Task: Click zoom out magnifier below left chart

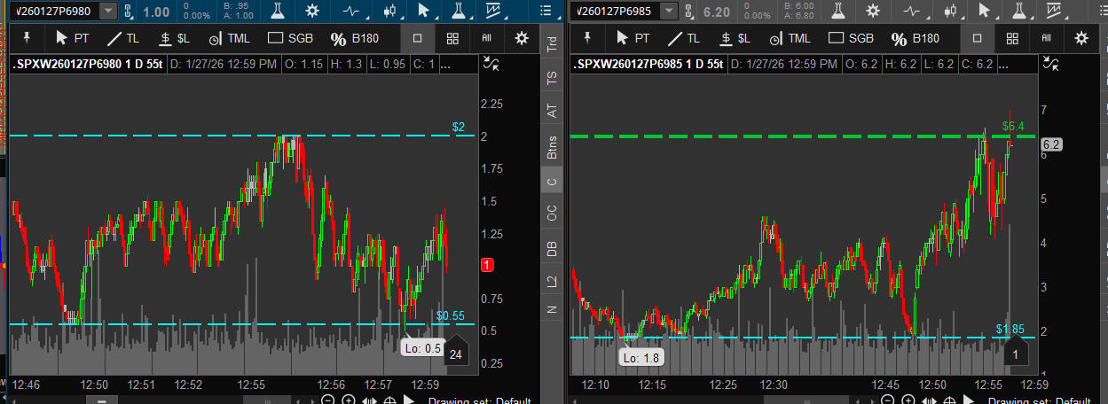Action: [327, 400]
